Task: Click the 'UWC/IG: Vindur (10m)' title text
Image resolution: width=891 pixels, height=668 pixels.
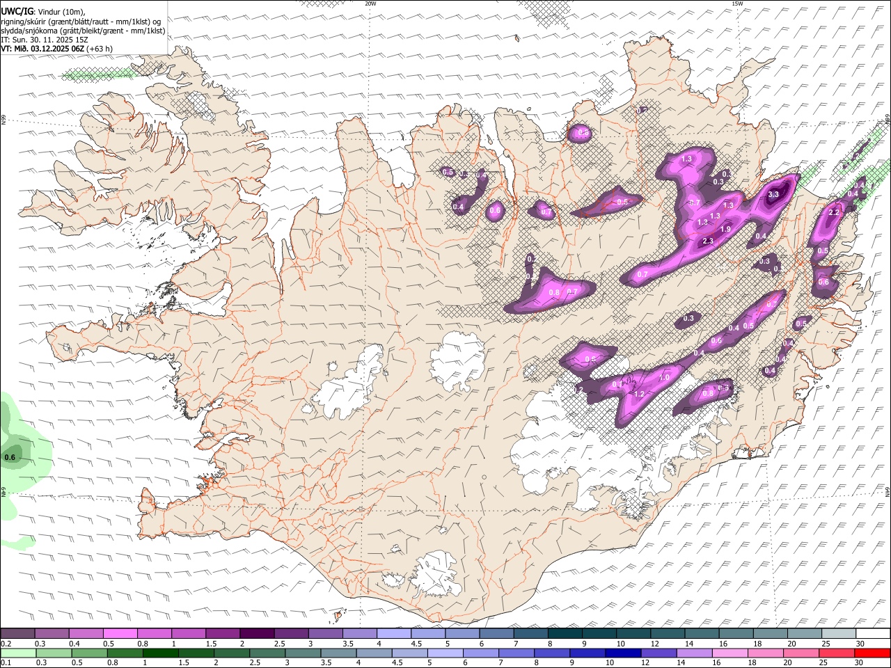Action: tap(43, 12)
